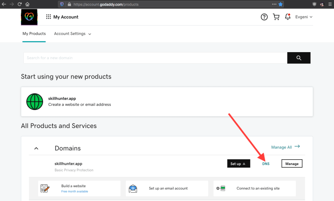Reload the page with the refresh icon
334x201 pixels.
tap(20, 4)
